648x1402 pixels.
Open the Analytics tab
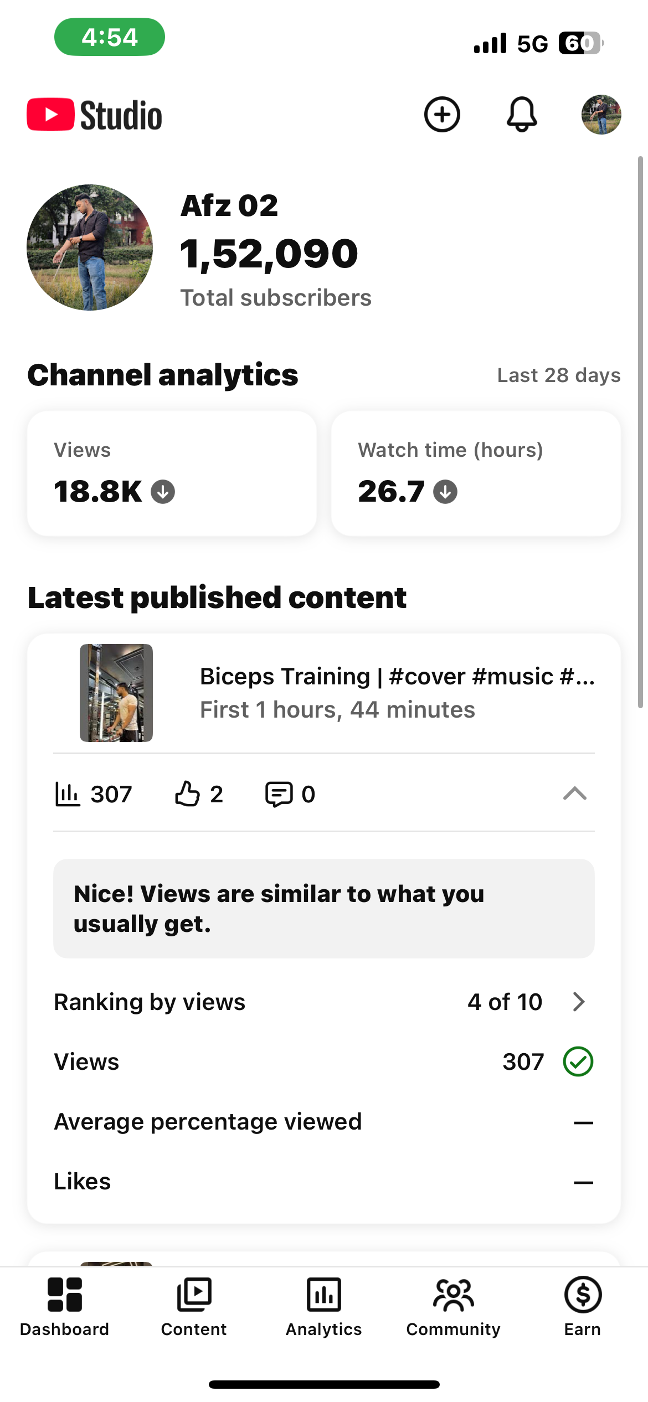[x=324, y=1305]
